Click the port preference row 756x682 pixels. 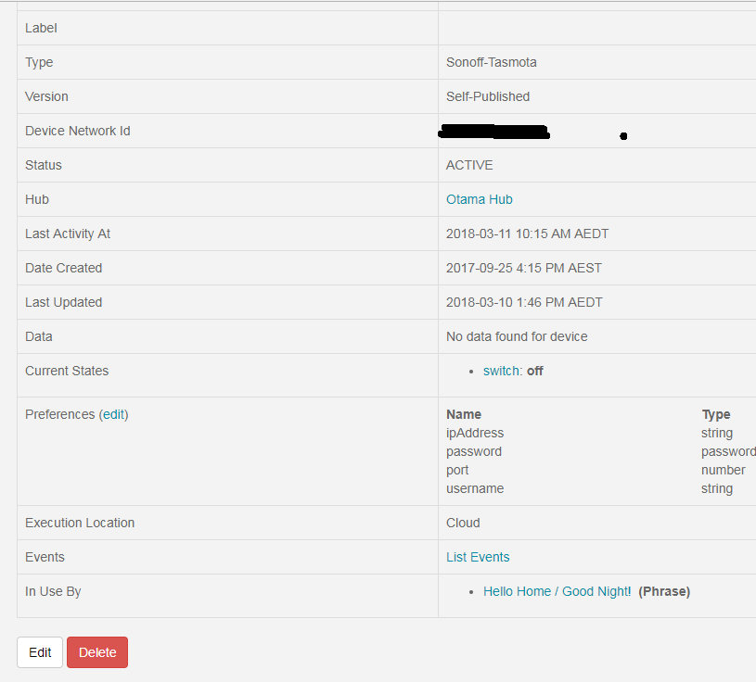[457, 470]
